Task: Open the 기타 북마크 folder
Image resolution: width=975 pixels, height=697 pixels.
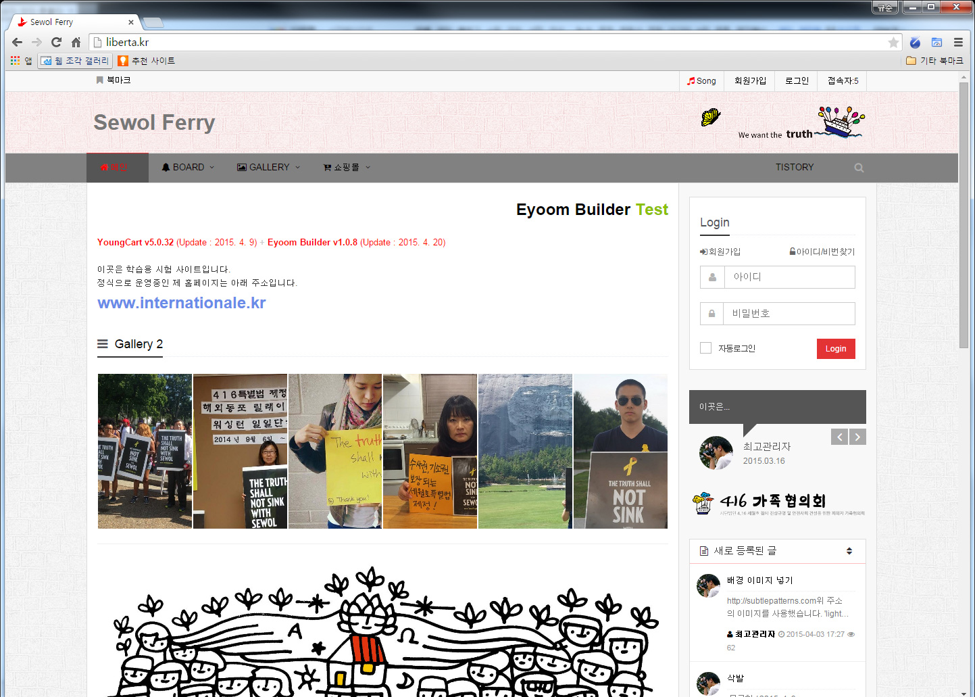Action: tap(934, 61)
